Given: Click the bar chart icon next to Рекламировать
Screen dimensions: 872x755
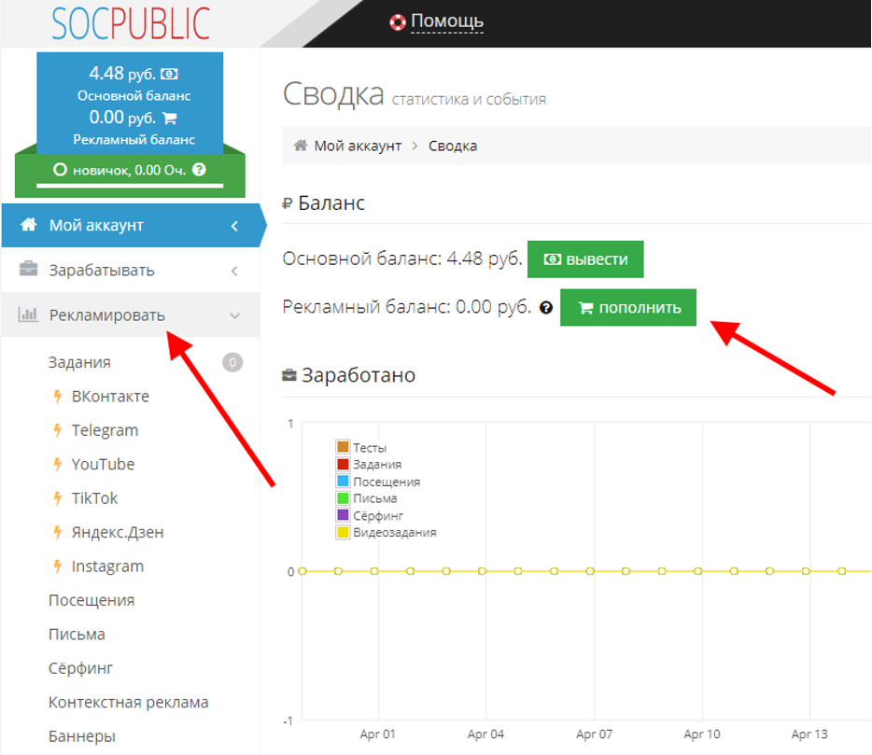Looking at the screenshot, I should tap(28, 315).
